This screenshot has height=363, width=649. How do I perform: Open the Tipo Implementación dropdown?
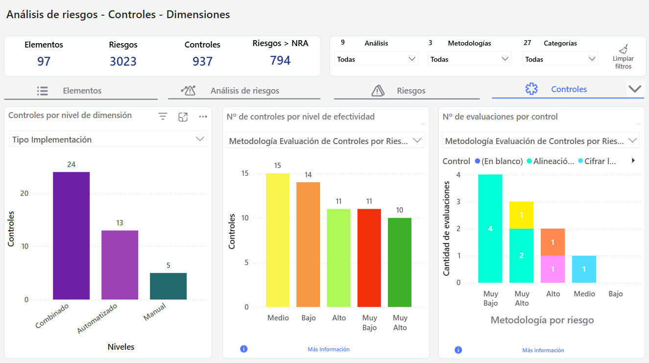point(108,140)
